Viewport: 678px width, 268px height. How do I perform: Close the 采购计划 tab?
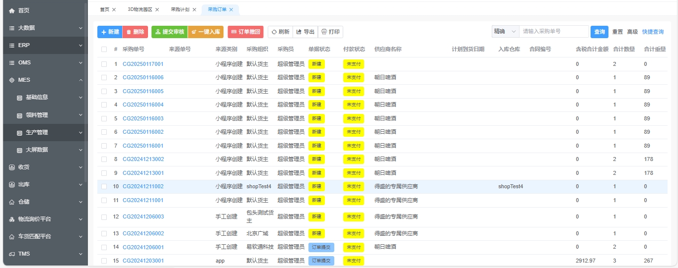click(x=194, y=9)
